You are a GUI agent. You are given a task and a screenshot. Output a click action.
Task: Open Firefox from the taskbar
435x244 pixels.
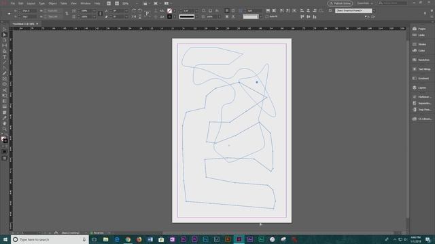pyautogui.click(x=139, y=239)
